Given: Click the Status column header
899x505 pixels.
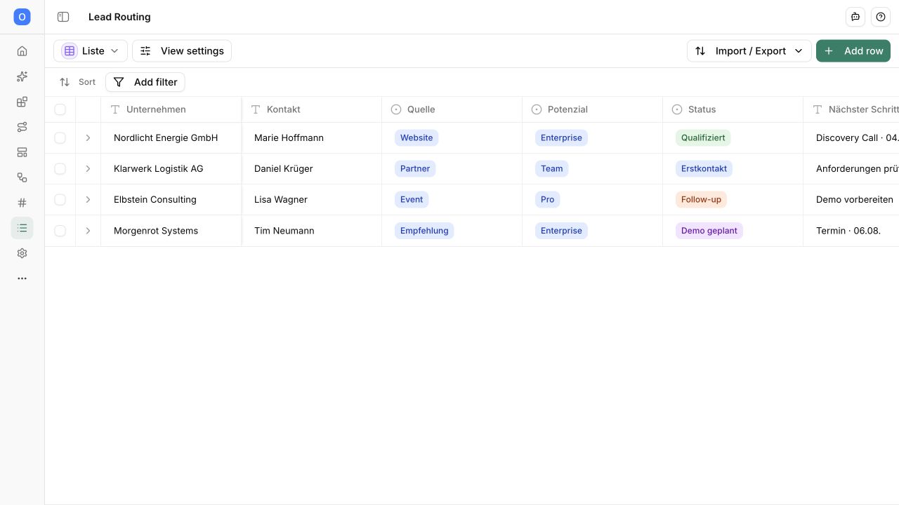Looking at the screenshot, I should pos(733,109).
